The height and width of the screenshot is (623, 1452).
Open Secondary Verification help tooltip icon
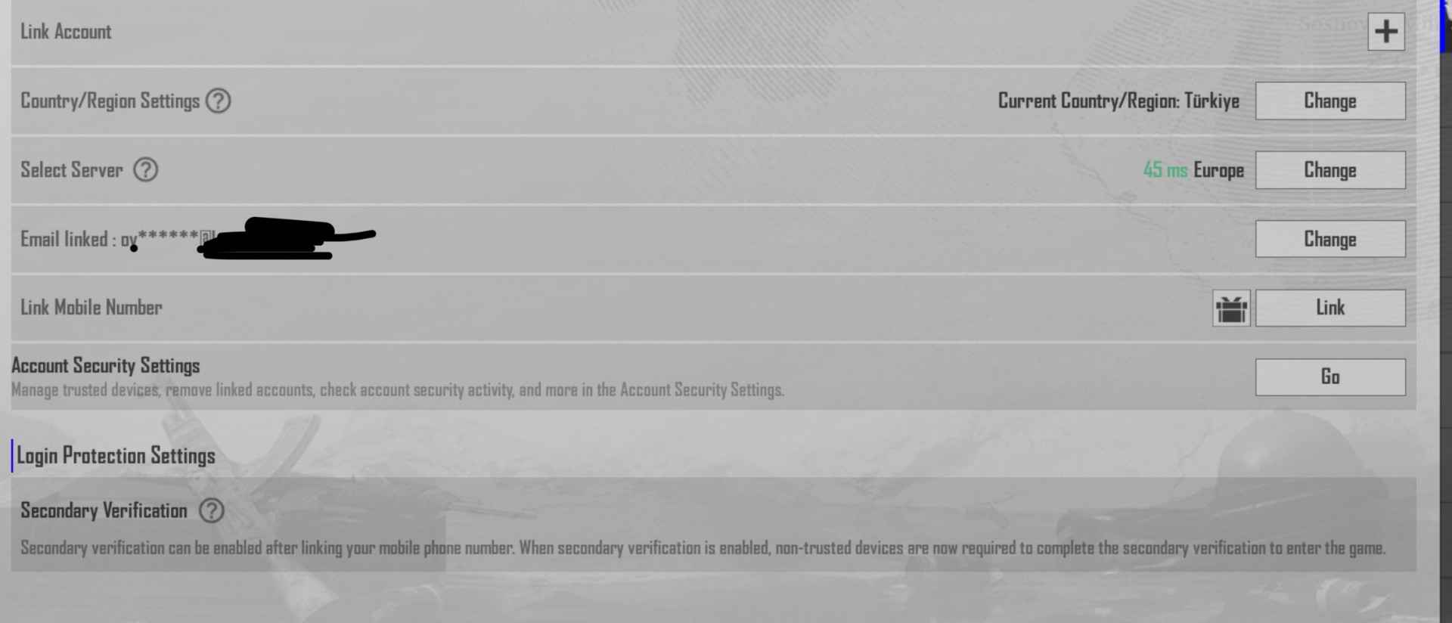coord(211,510)
